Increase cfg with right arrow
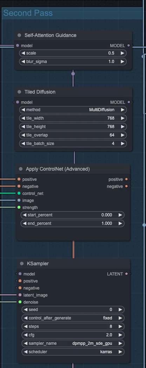146x368 pixels. coord(120,335)
